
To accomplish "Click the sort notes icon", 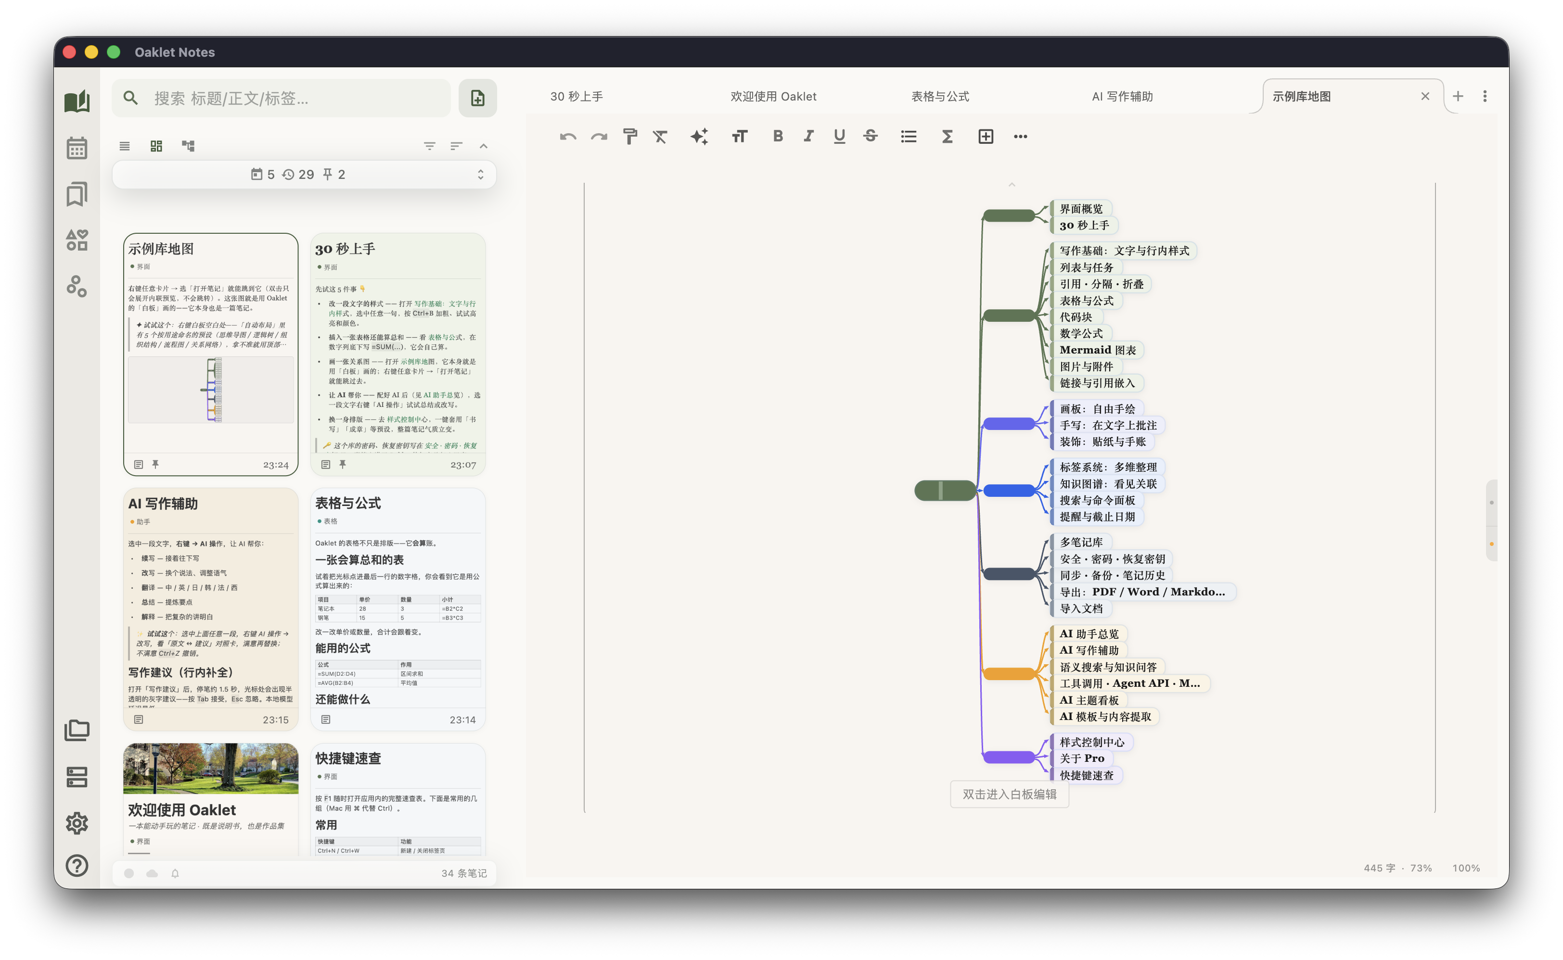I will point(456,146).
